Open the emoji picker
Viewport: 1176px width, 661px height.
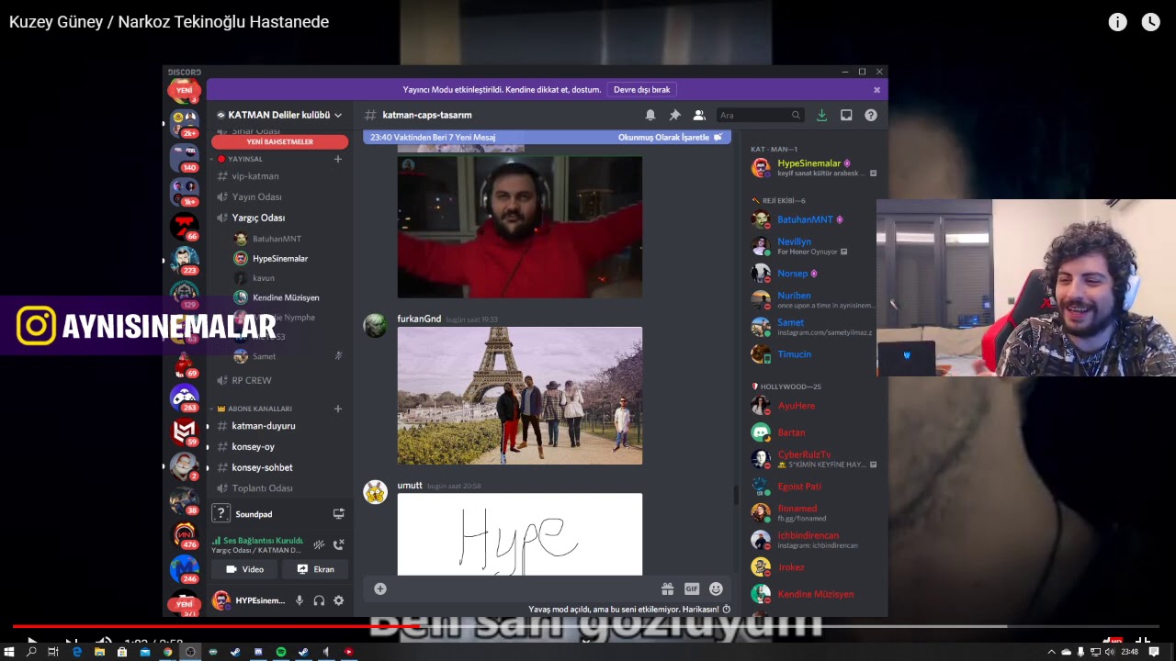[x=716, y=588]
